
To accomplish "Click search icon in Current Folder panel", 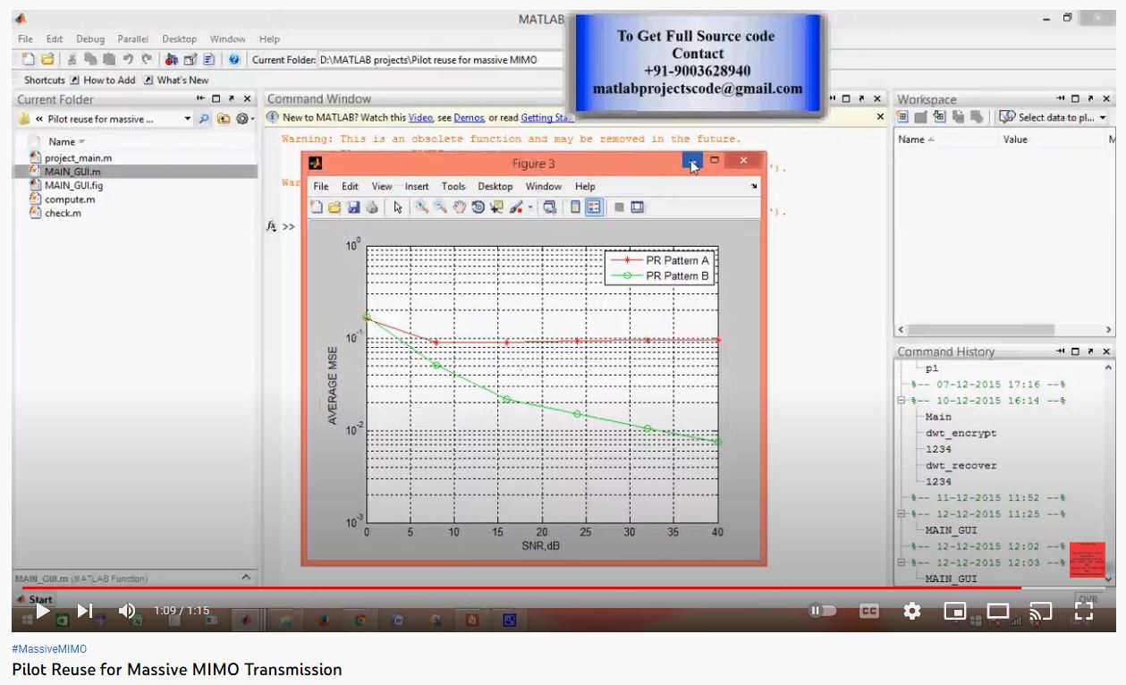I will coord(205,119).
